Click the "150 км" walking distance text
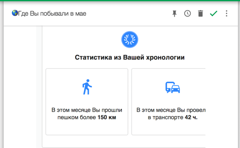Screen dimensions: 240x148 [x=107, y=117]
